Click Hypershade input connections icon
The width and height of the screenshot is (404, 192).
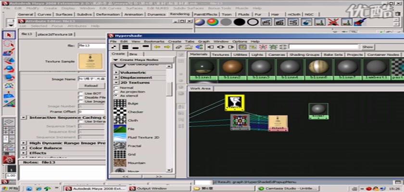coord(211,47)
